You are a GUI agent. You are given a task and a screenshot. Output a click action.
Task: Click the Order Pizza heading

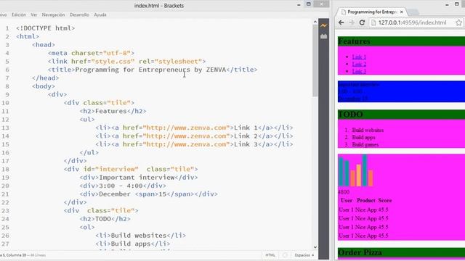pyautogui.click(x=360, y=252)
